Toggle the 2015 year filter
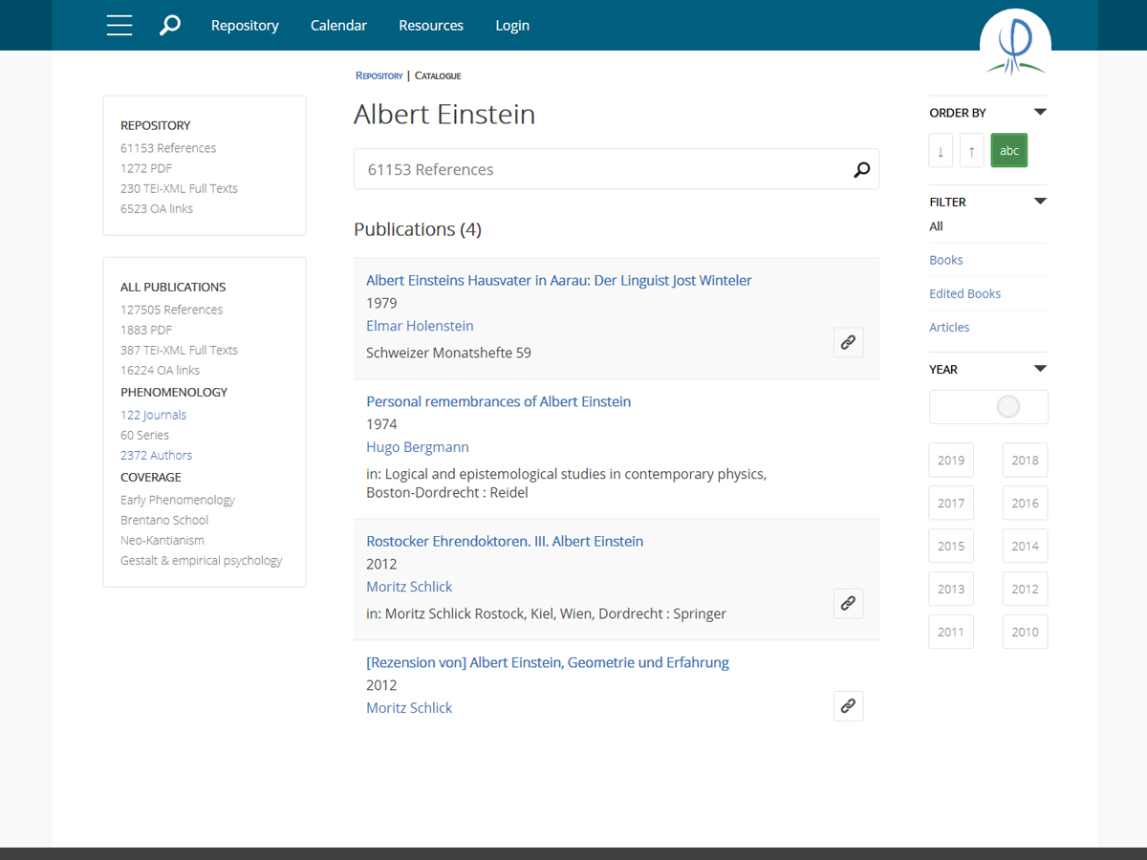 click(950, 546)
